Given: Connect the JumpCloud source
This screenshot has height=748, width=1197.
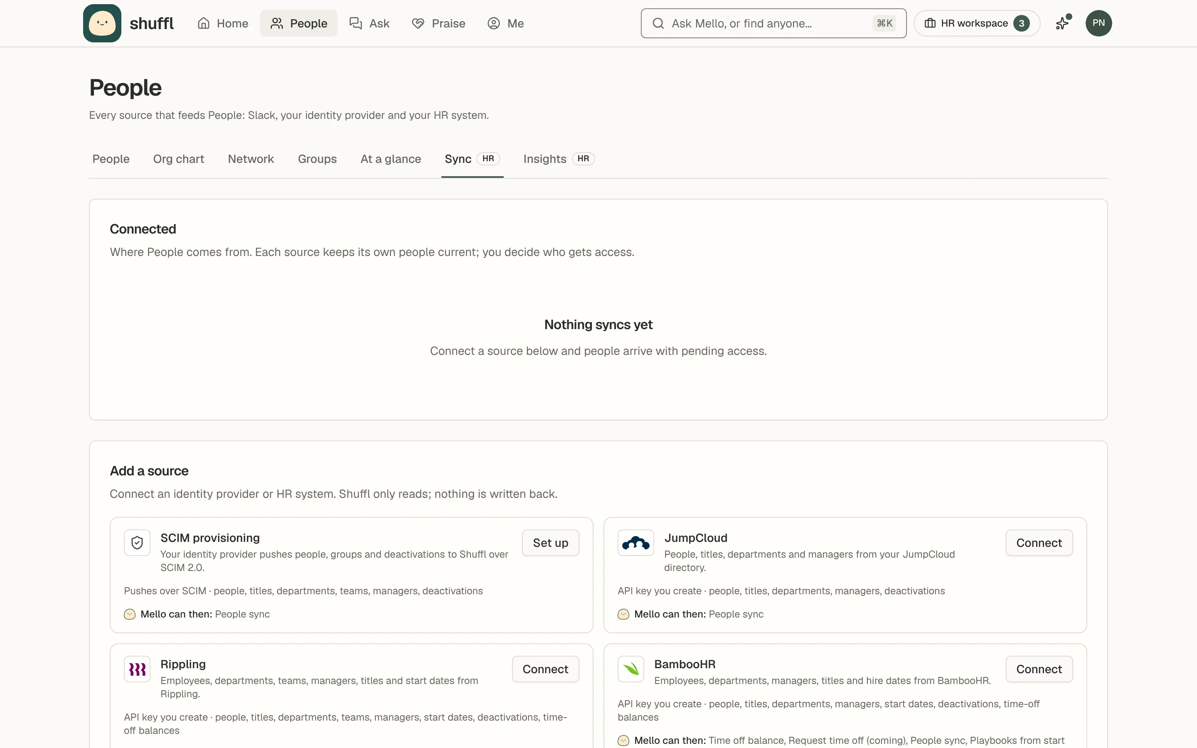Looking at the screenshot, I should pyautogui.click(x=1039, y=543).
